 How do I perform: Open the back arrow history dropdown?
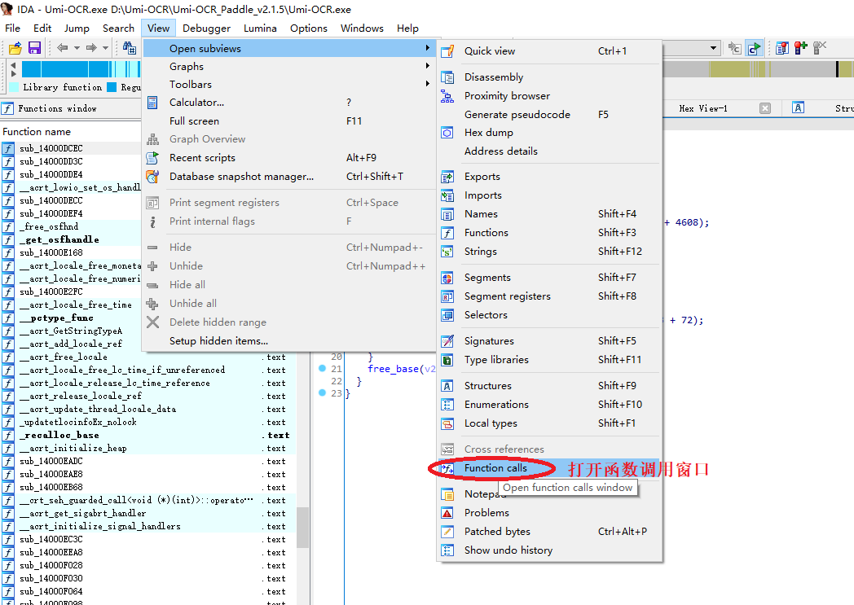tap(77, 48)
